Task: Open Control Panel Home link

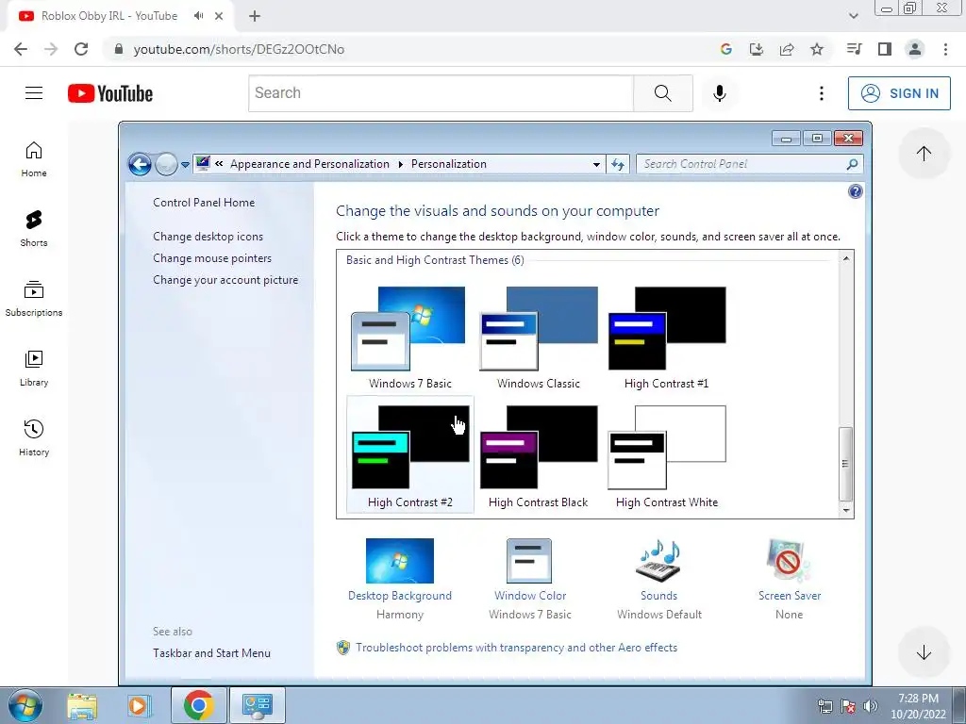Action: coord(204,203)
